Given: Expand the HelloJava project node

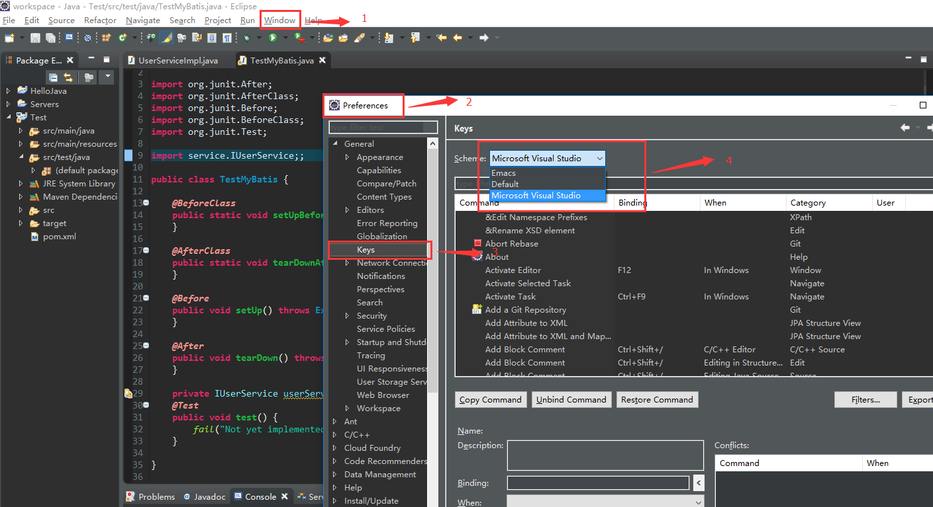Looking at the screenshot, I should point(8,91).
